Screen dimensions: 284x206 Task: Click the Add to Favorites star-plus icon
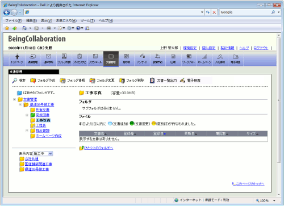coord(15,28)
